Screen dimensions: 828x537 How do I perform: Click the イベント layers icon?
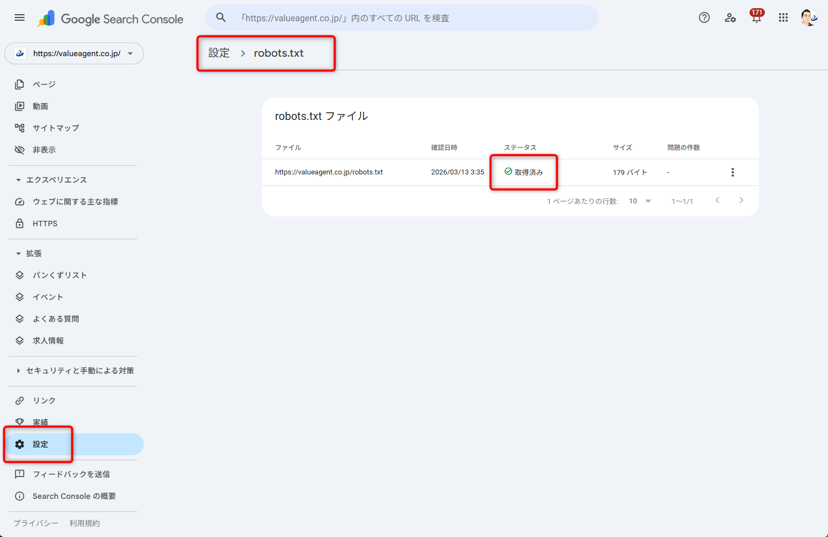pos(20,297)
